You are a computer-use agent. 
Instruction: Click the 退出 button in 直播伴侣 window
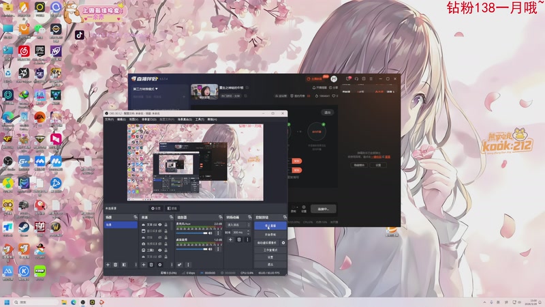(x=327, y=113)
